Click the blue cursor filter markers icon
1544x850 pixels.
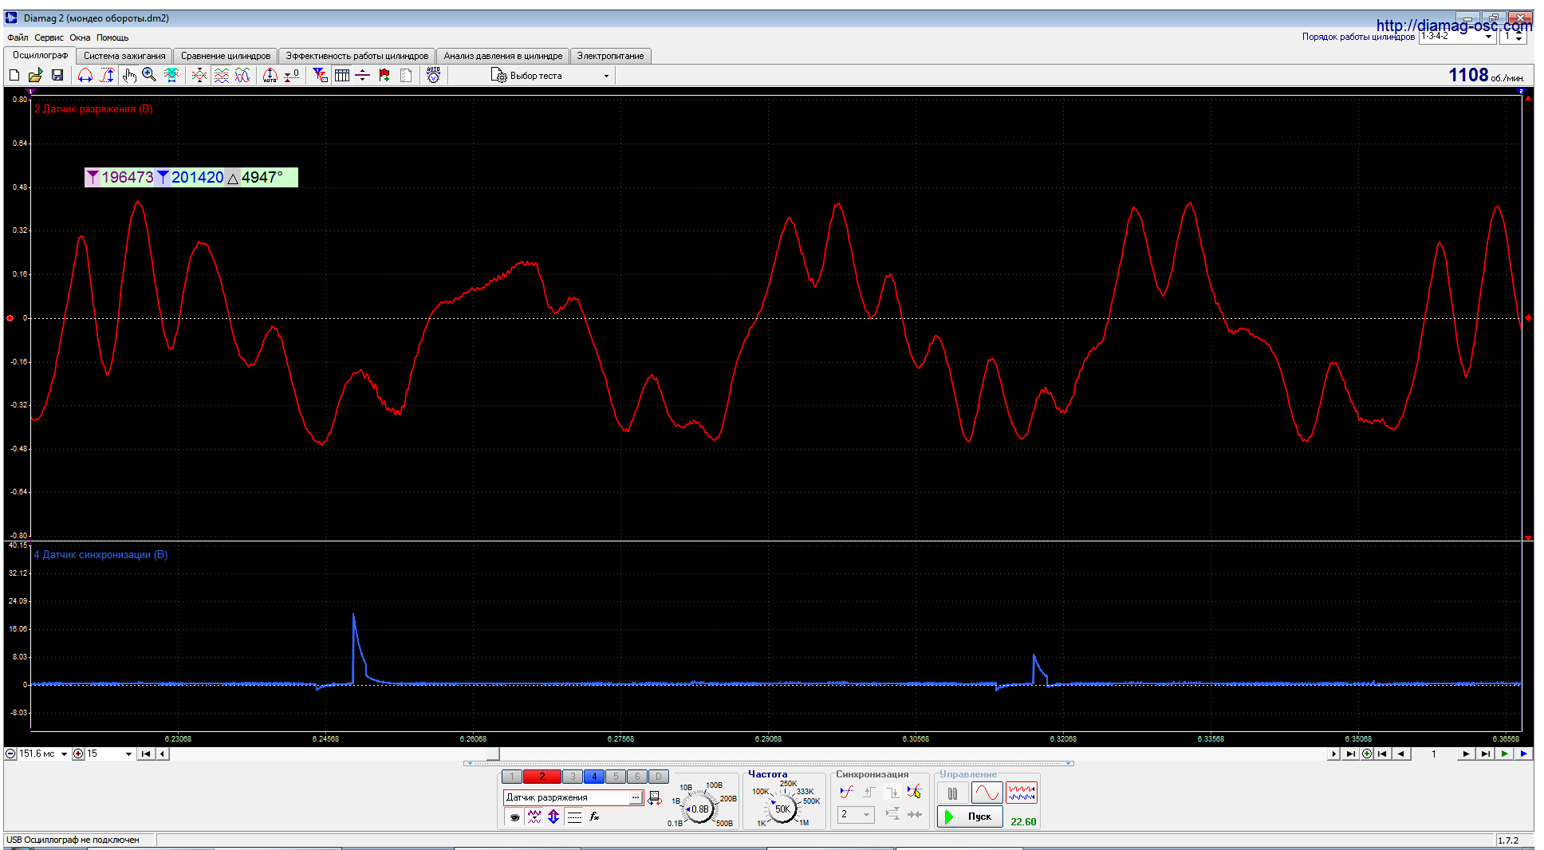coord(321,75)
